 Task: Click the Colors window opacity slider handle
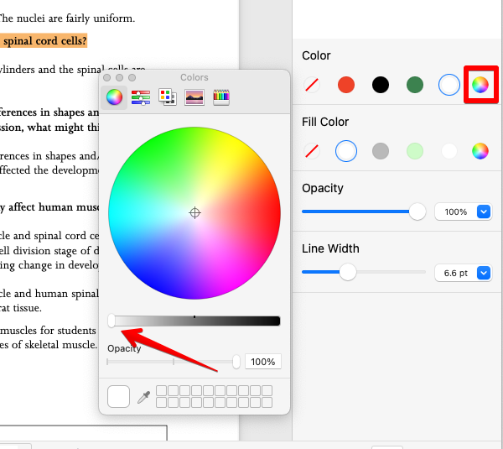[236, 362]
